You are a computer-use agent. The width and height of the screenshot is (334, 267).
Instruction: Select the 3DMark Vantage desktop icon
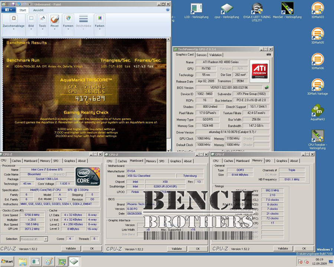(x=318, y=87)
